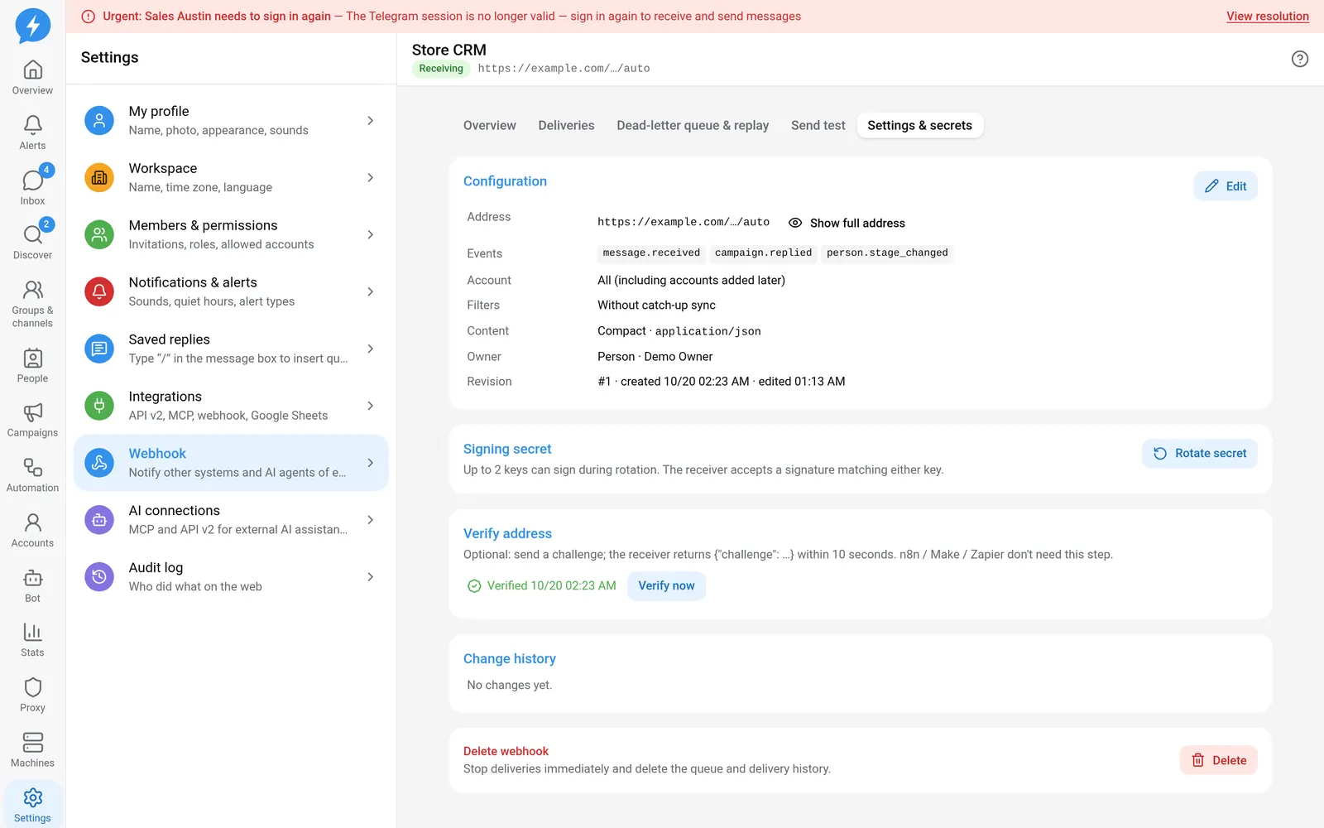Image resolution: width=1324 pixels, height=828 pixels.
Task: Click the campaign.replied event tag
Action: [x=763, y=253]
